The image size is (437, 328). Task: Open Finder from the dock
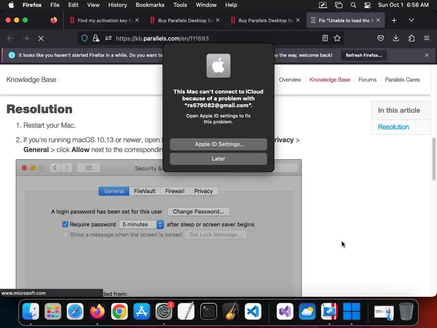point(31,311)
